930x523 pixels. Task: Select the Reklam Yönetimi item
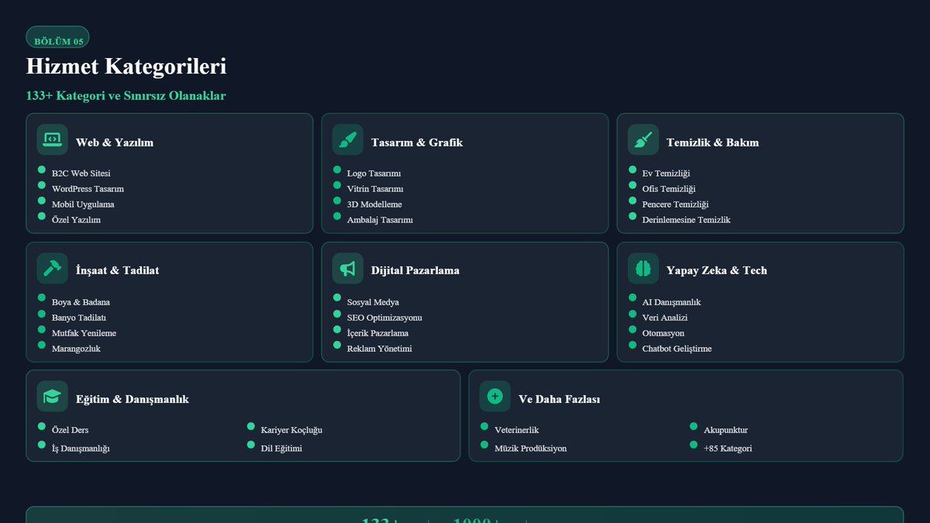[380, 349]
